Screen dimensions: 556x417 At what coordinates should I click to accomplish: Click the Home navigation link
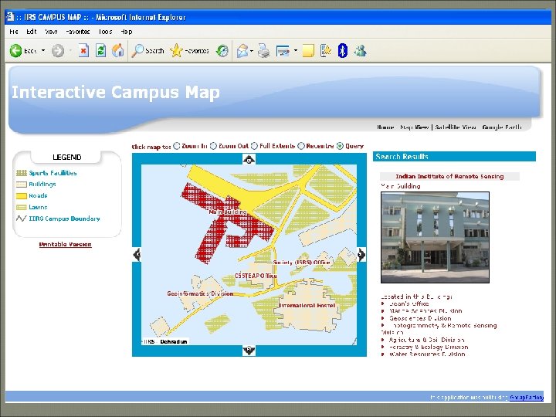tap(385, 127)
